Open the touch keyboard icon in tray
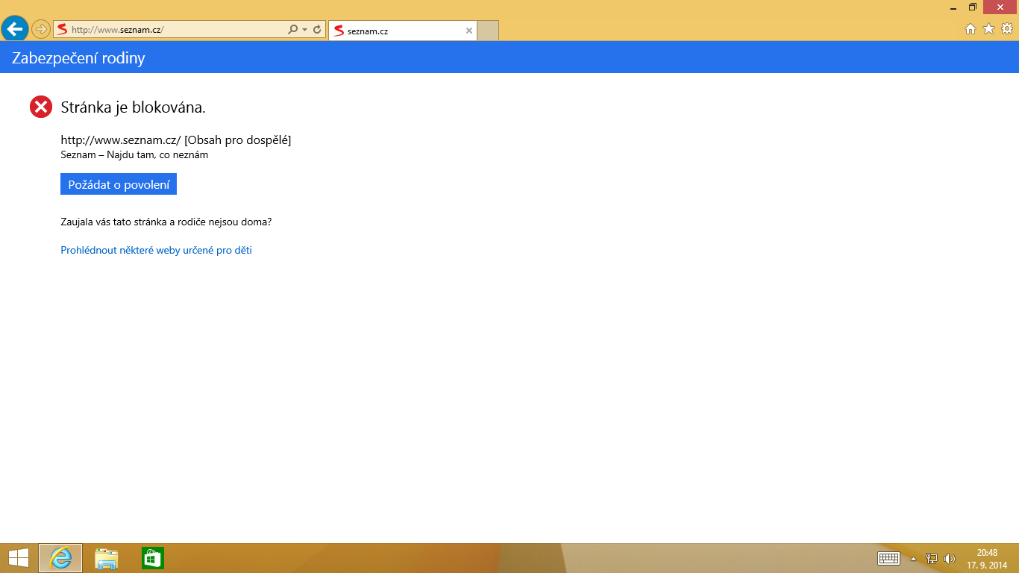 [x=889, y=558]
